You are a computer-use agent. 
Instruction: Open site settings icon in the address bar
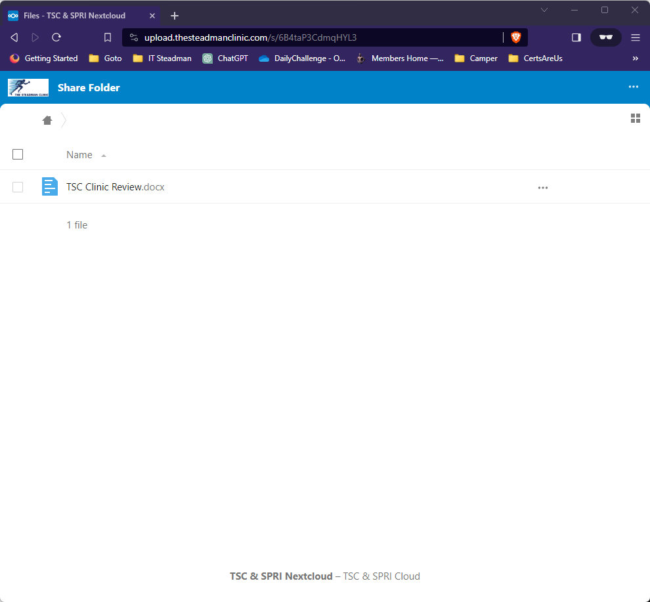click(x=134, y=37)
